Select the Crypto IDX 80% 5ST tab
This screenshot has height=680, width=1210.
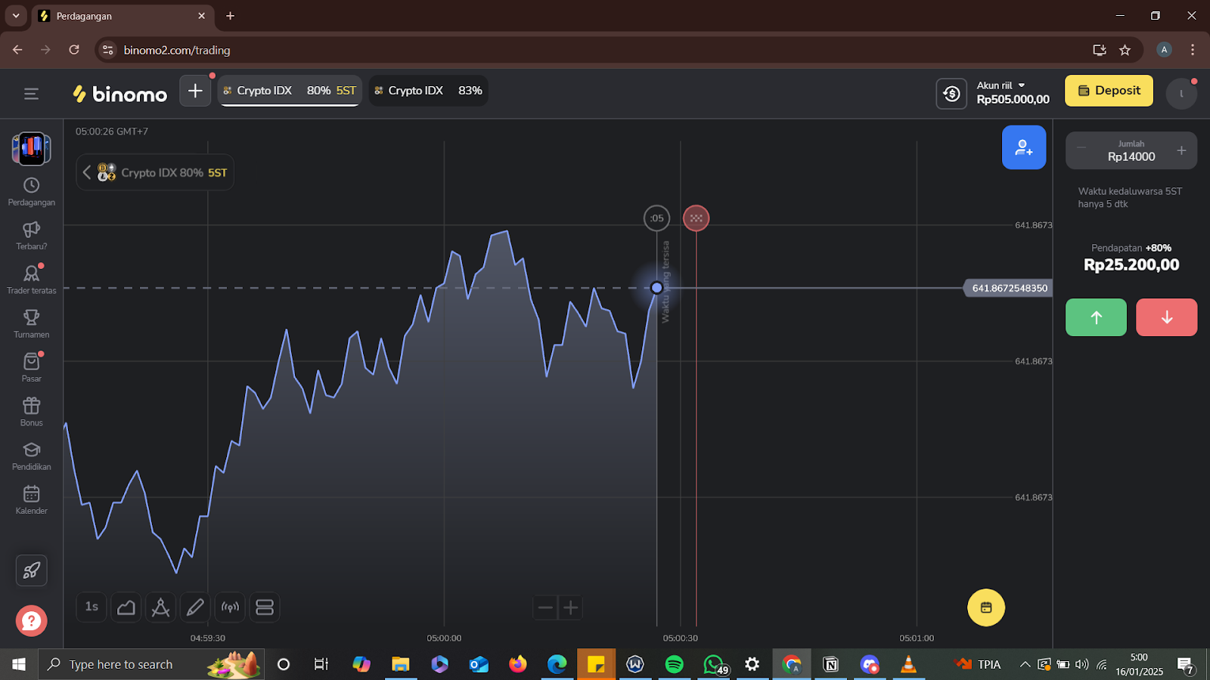point(290,91)
